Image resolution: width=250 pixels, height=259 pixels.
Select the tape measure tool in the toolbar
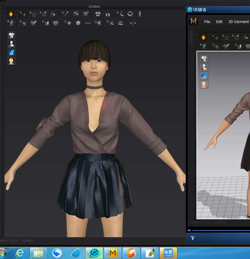(130, 14)
